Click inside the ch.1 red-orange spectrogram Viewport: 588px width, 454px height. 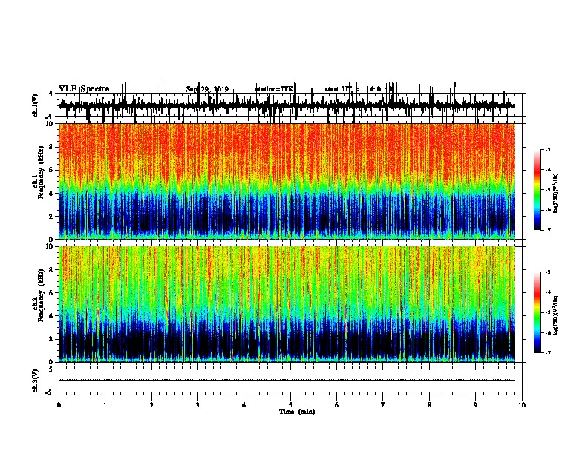click(x=287, y=181)
